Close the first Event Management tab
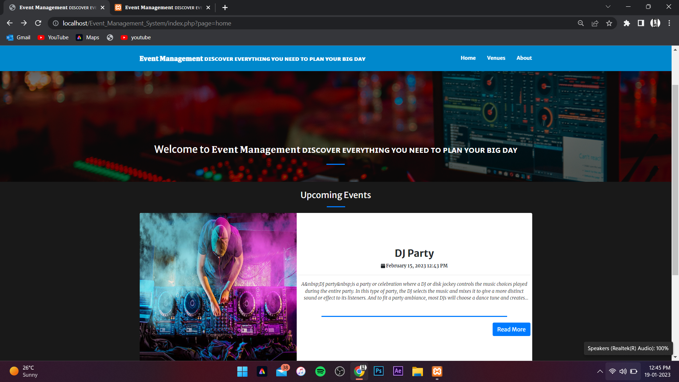 point(103,7)
